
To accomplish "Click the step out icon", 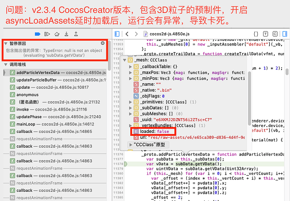I will click(x=76, y=34).
